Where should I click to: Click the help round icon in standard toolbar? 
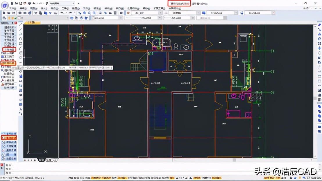(121, 13)
